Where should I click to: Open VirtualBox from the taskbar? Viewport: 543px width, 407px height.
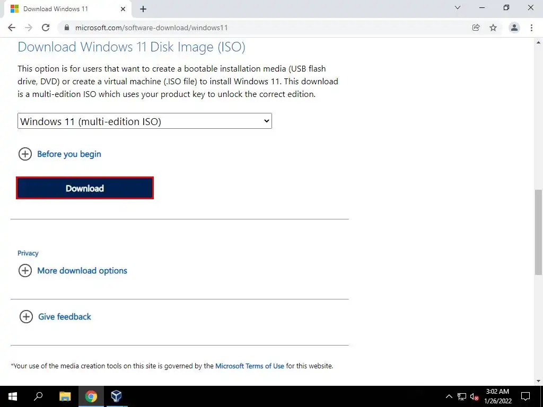[x=116, y=396]
